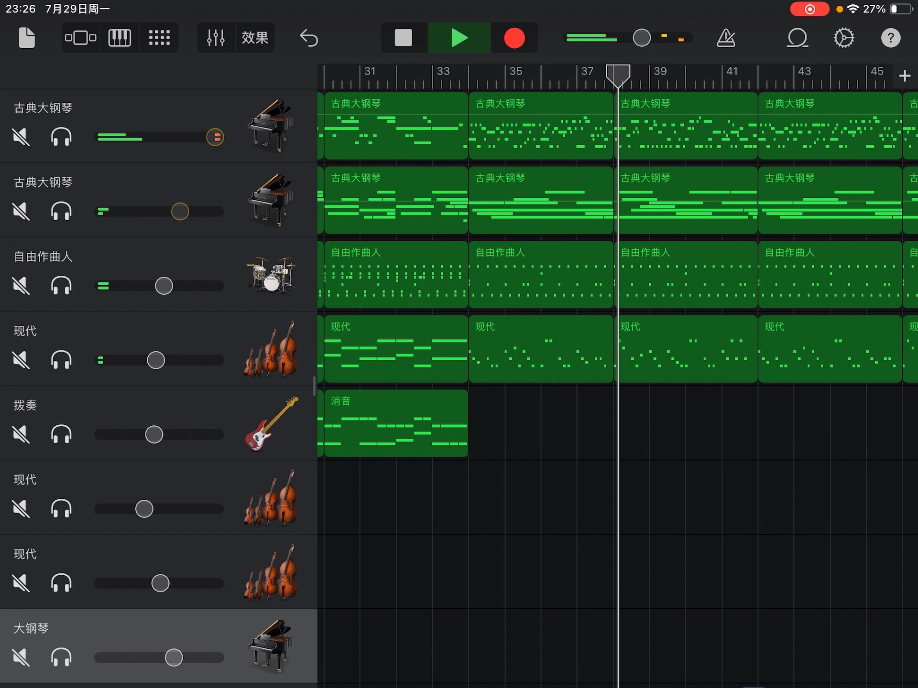Switch to Tracks view button
Image resolution: width=918 pixels, height=688 pixels.
(x=80, y=38)
